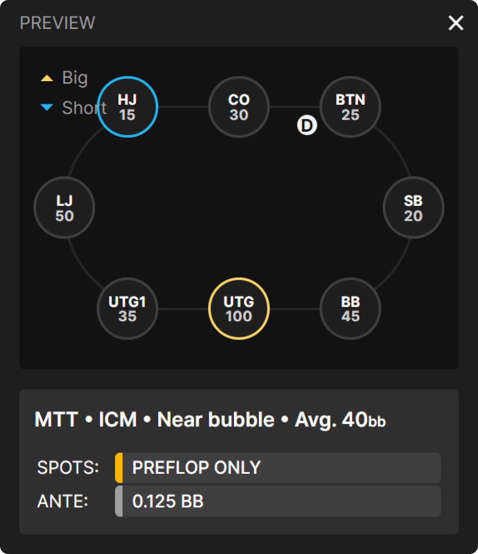The width and height of the screenshot is (478, 554).
Task: Click the PREVIEW panel title
Action: [58, 23]
